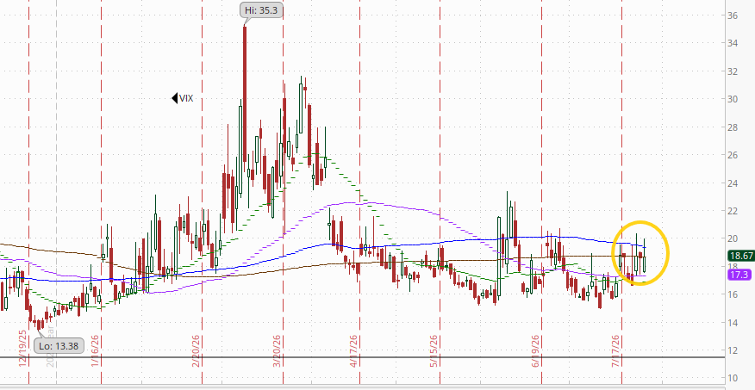Click the 5/15/26 expiration date label
This screenshot has width=755, height=390.
434,351
